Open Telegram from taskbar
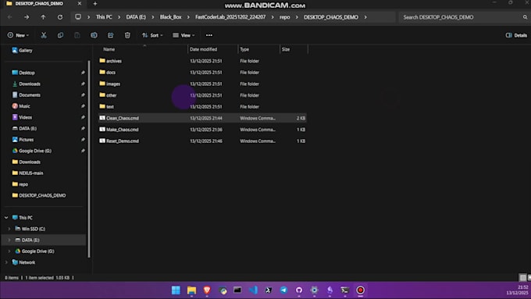Image resolution: width=531 pixels, height=299 pixels. 283,290
